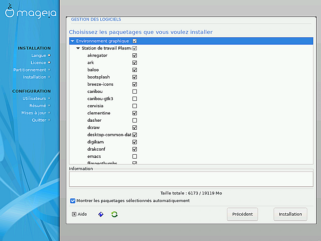Click the floppy disk load/save selection icon
This screenshot has width=321, height=241.
coord(101,214)
